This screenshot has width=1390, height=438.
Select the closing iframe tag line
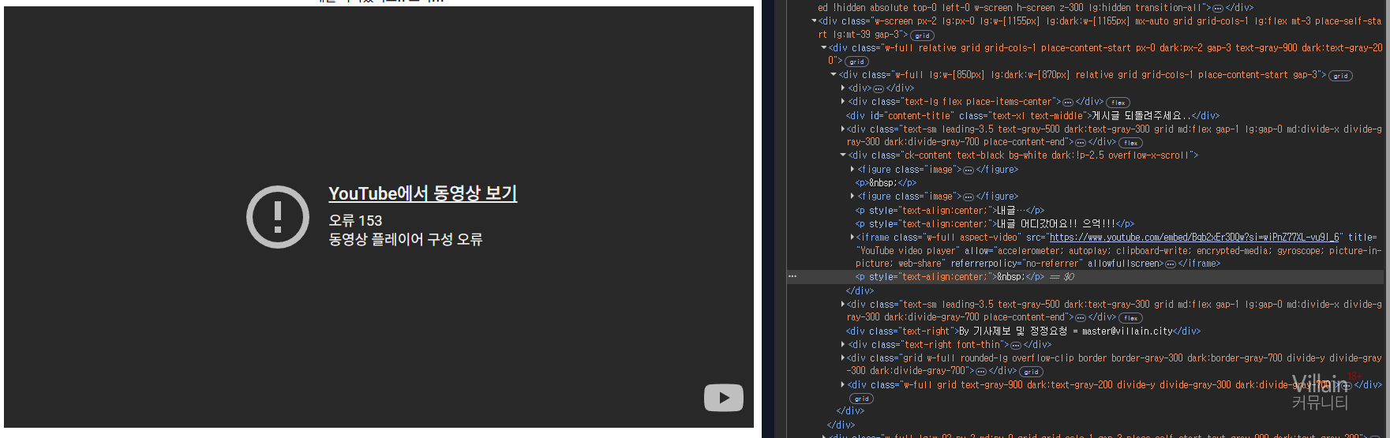coord(1199,264)
